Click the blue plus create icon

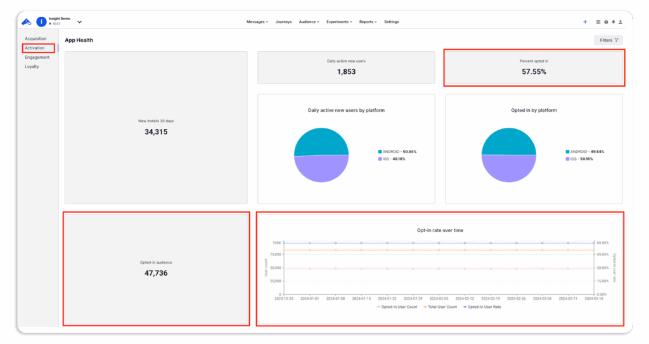pyautogui.click(x=585, y=22)
